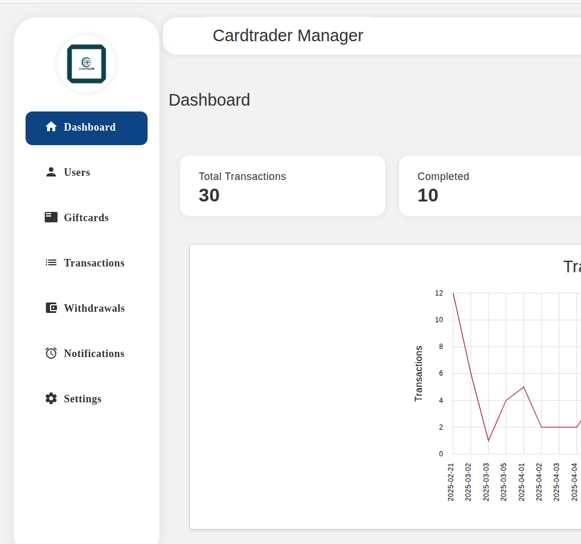Open the Users menu item

77,172
